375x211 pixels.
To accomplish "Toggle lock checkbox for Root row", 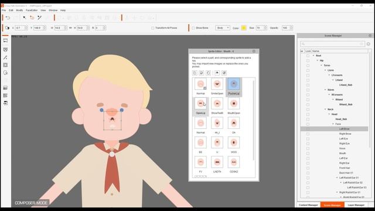I will coord(308,56).
